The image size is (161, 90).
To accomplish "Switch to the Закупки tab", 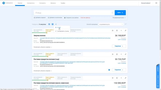I will (20, 3).
